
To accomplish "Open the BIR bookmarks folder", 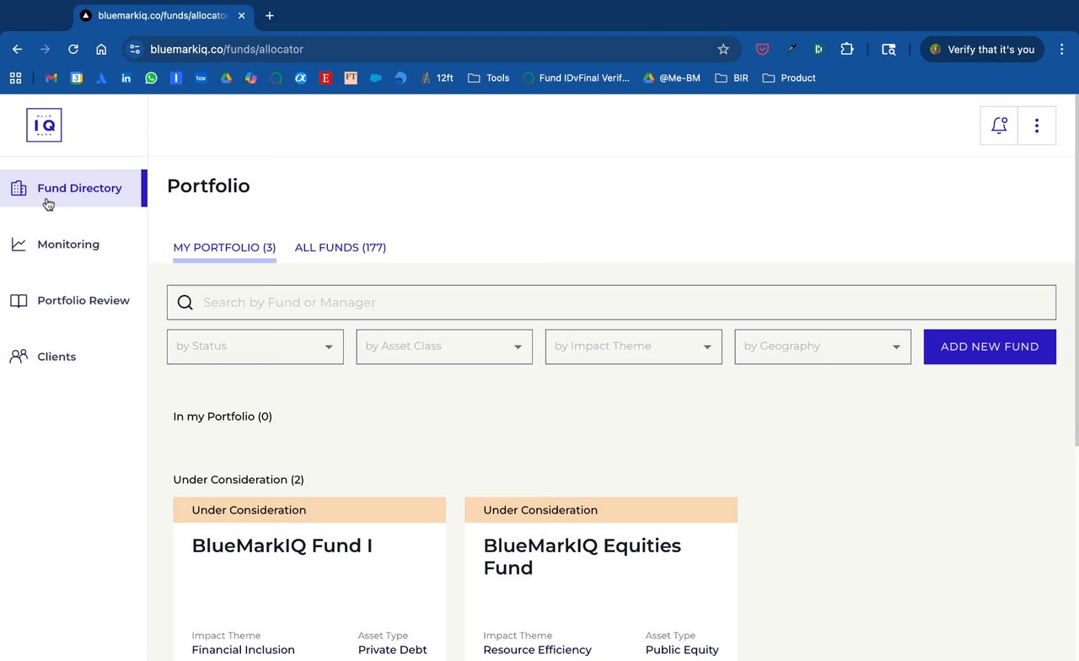I will click(732, 78).
